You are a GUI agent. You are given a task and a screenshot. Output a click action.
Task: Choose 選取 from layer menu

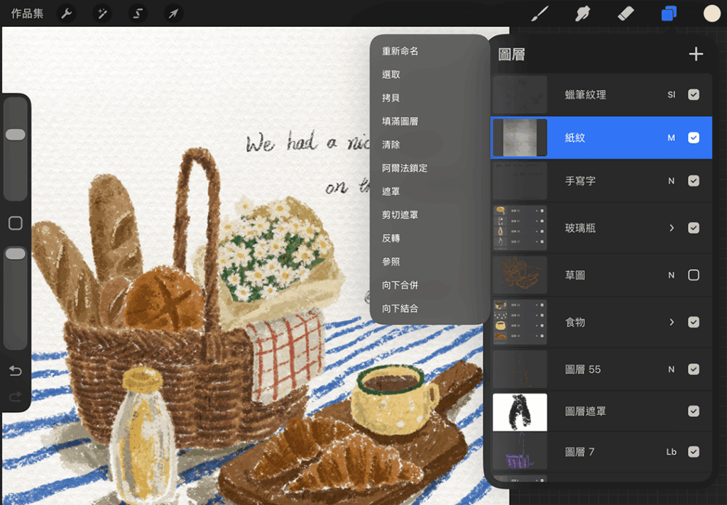(391, 74)
